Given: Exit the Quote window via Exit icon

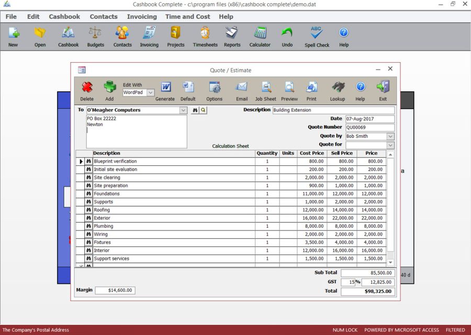Looking at the screenshot, I should pos(383,87).
